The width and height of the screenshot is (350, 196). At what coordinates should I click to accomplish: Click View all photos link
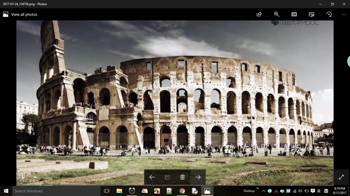point(24,15)
